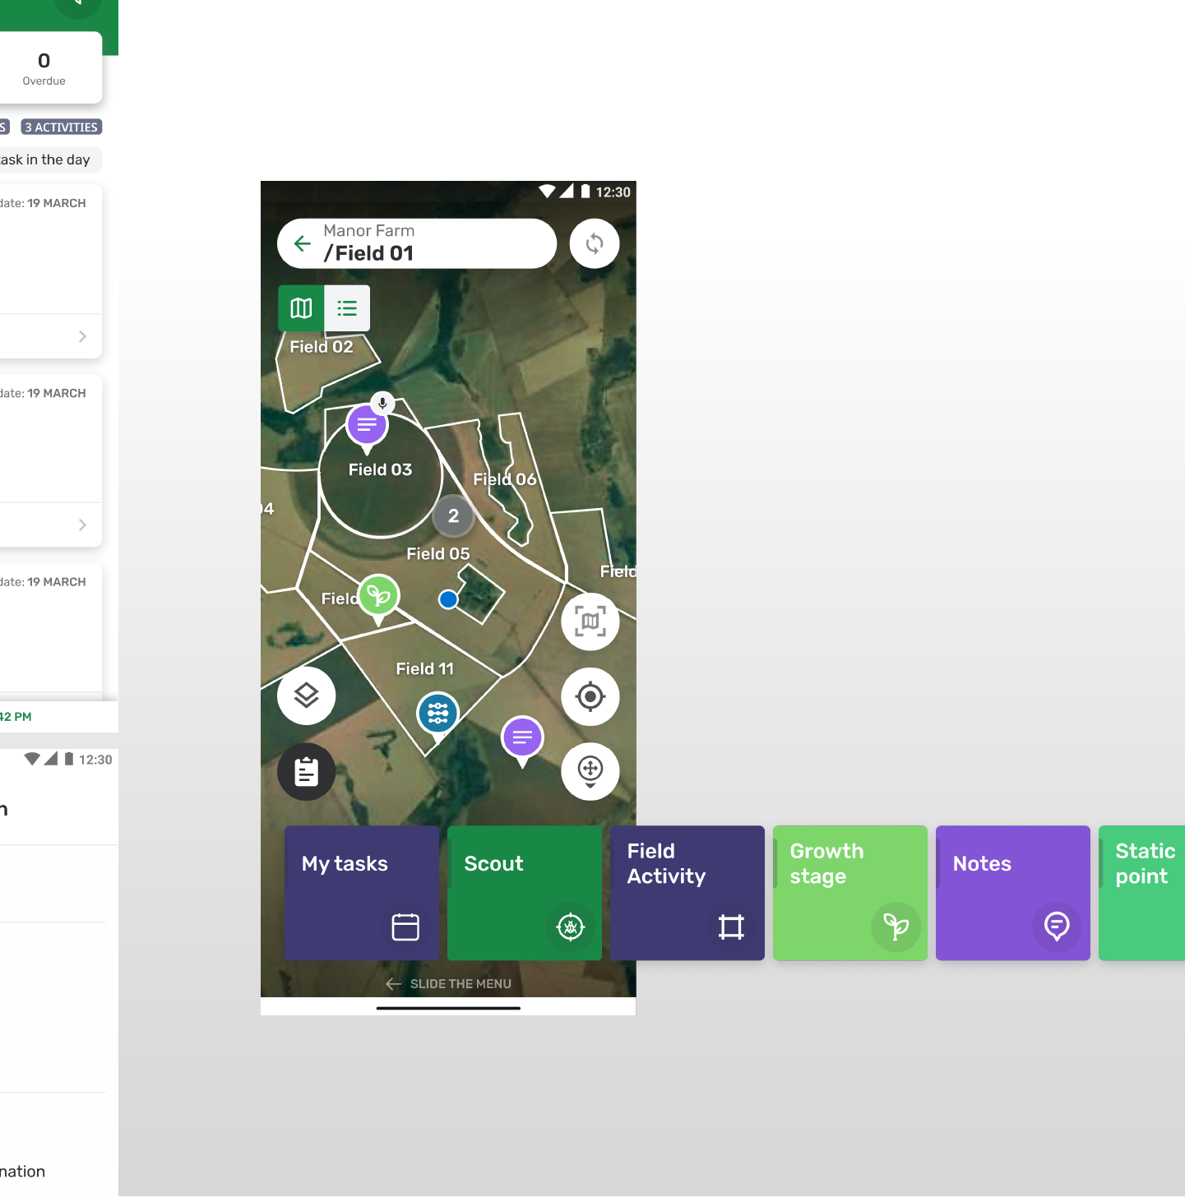
Task: Center map on my location
Action: (x=590, y=696)
